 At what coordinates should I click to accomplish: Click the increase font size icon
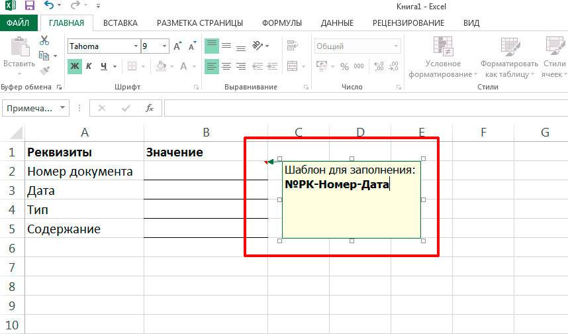point(177,46)
